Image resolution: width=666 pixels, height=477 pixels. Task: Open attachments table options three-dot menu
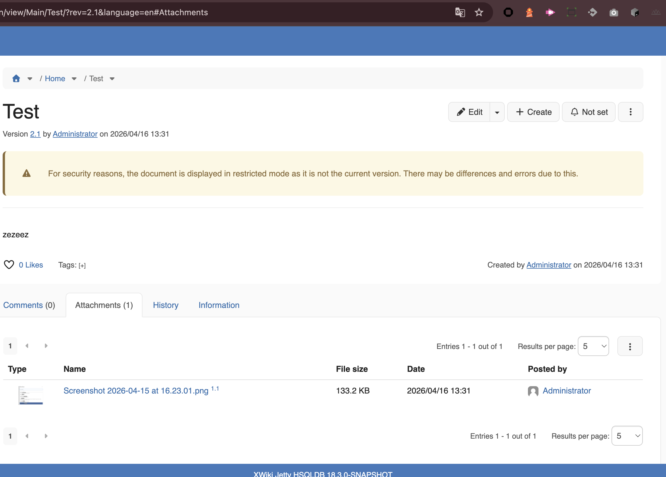point(630,346)
